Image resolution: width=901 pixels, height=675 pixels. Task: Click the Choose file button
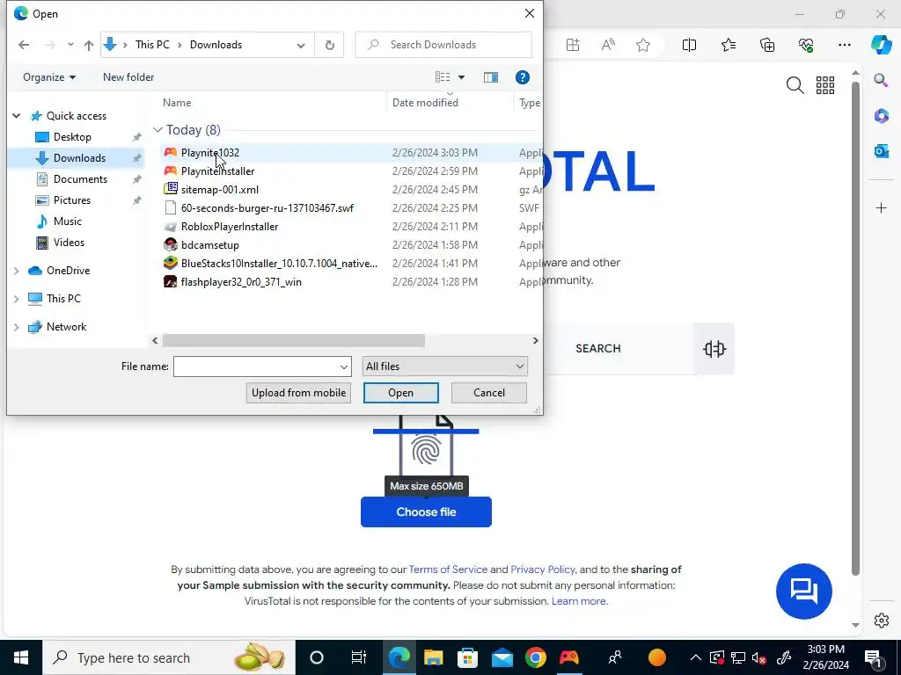(426, 512)
